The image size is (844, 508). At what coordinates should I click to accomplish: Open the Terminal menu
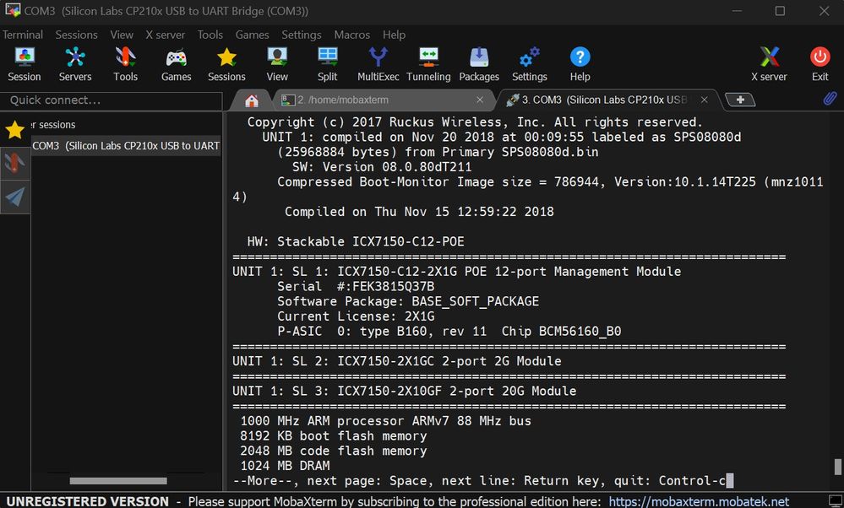(x=23, y=35)
